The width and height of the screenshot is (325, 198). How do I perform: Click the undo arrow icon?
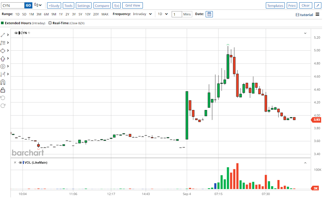[3, 98]
